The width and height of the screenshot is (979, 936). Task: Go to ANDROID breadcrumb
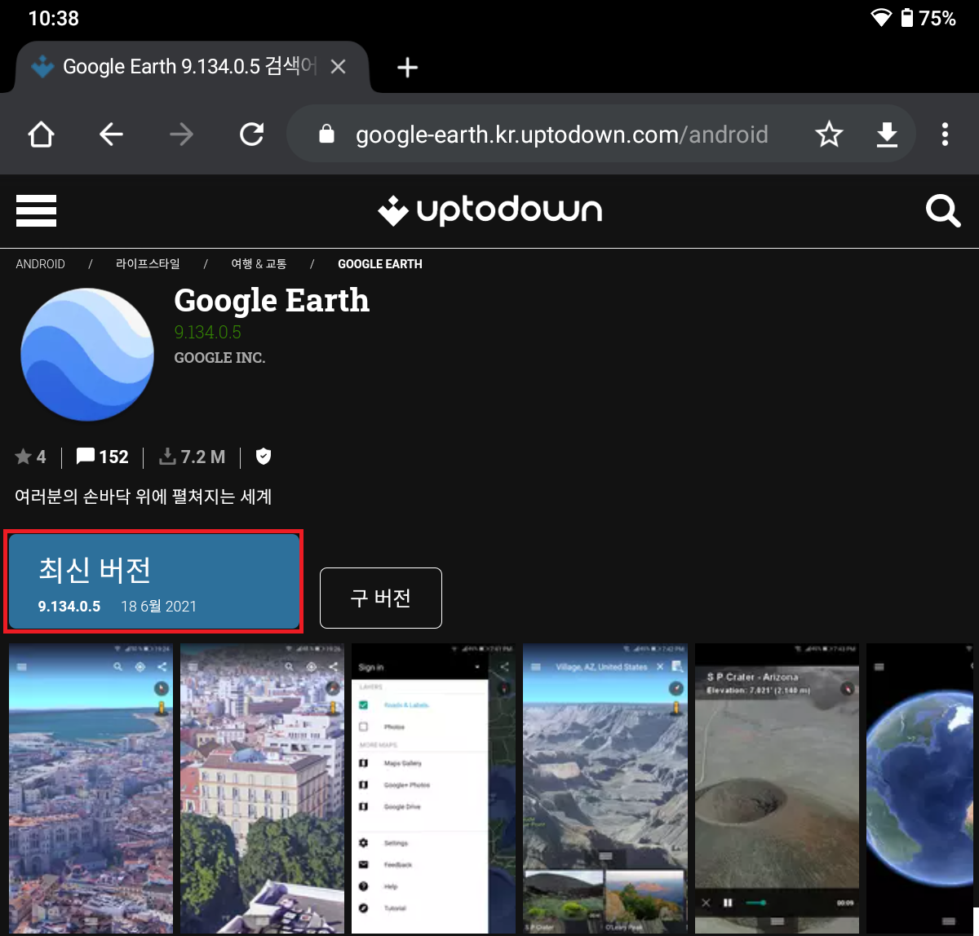[x=40, y=264]
